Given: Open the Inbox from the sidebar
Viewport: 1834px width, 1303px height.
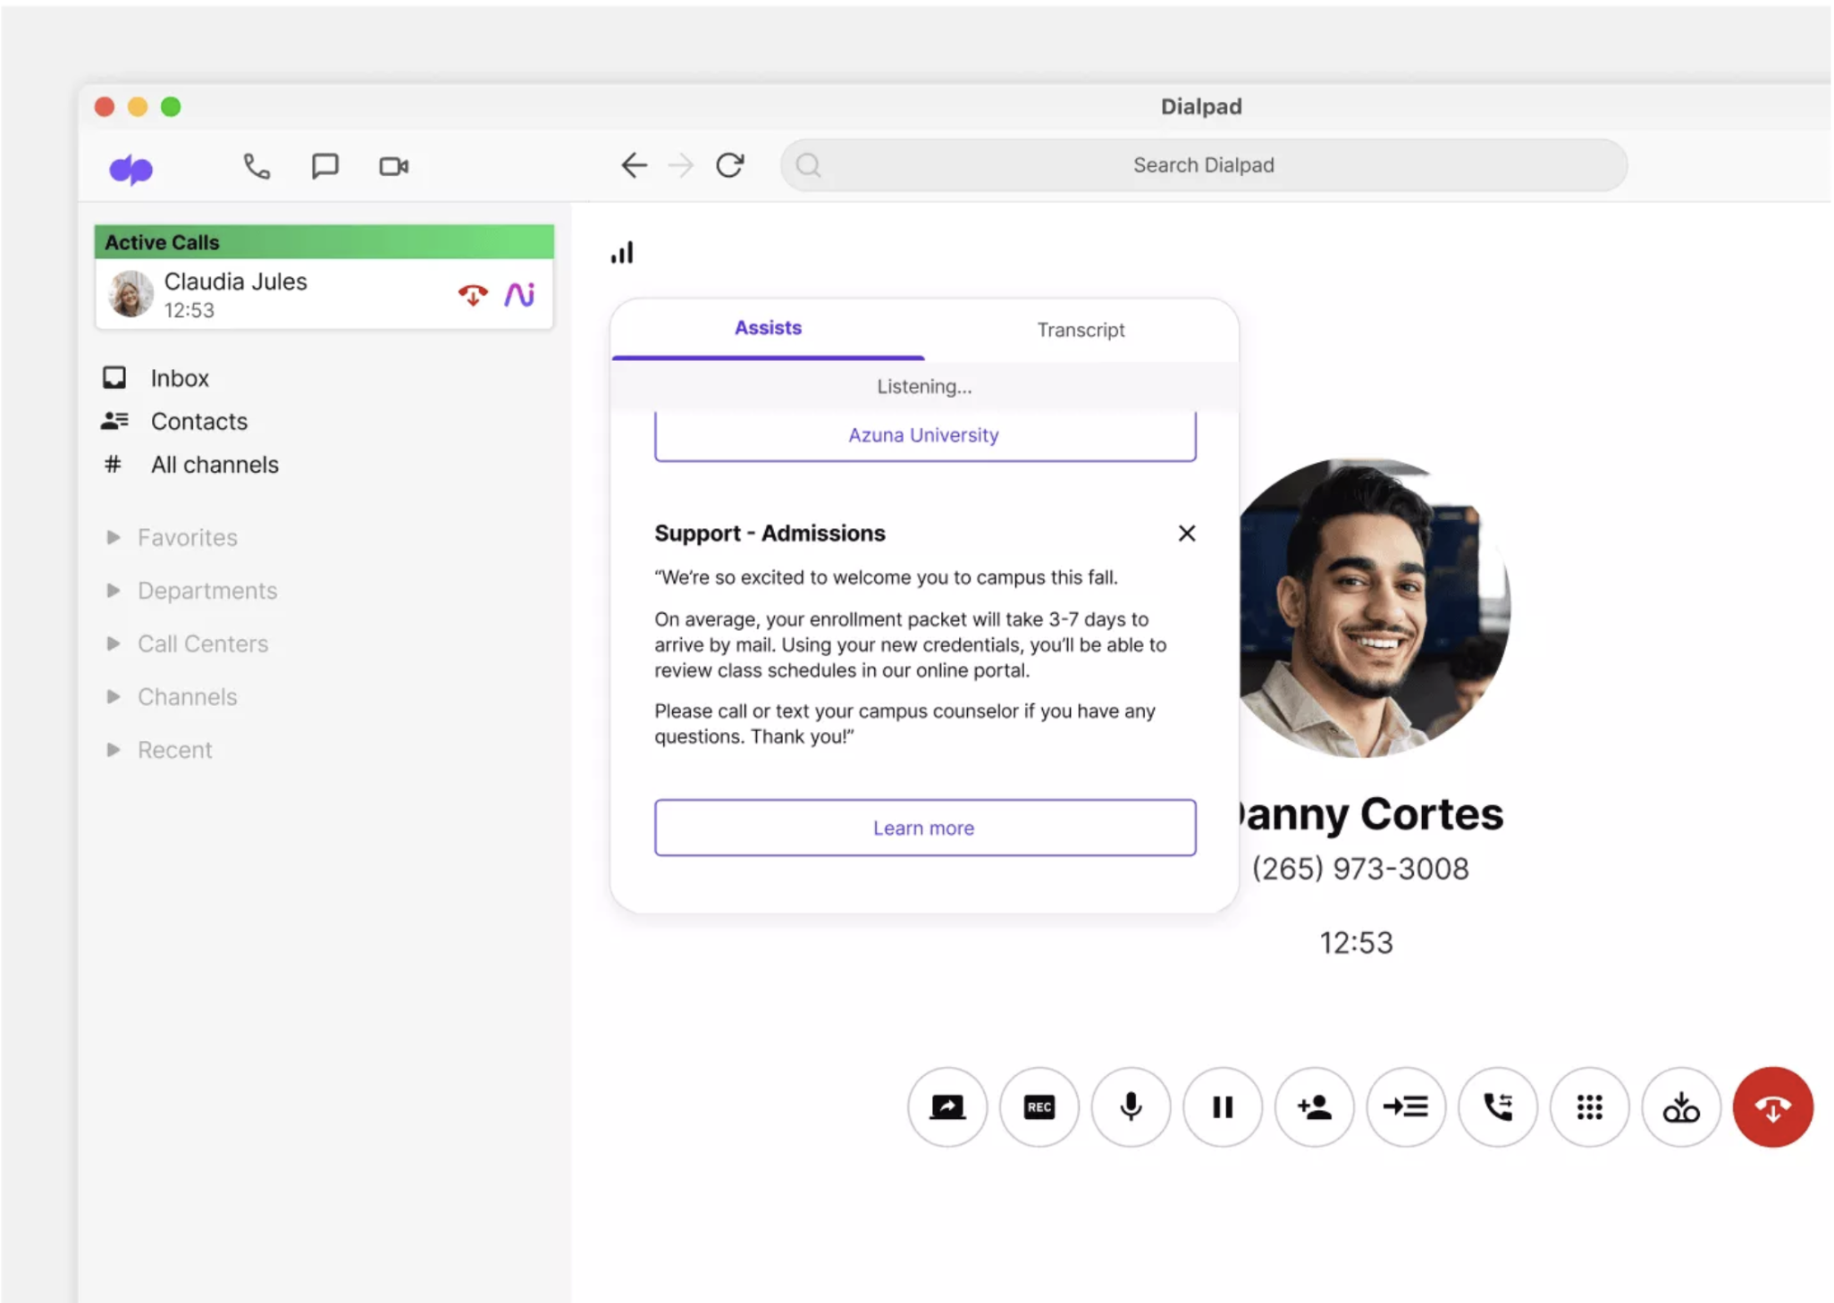Looking at the screenshot, I should pos(180,377).
